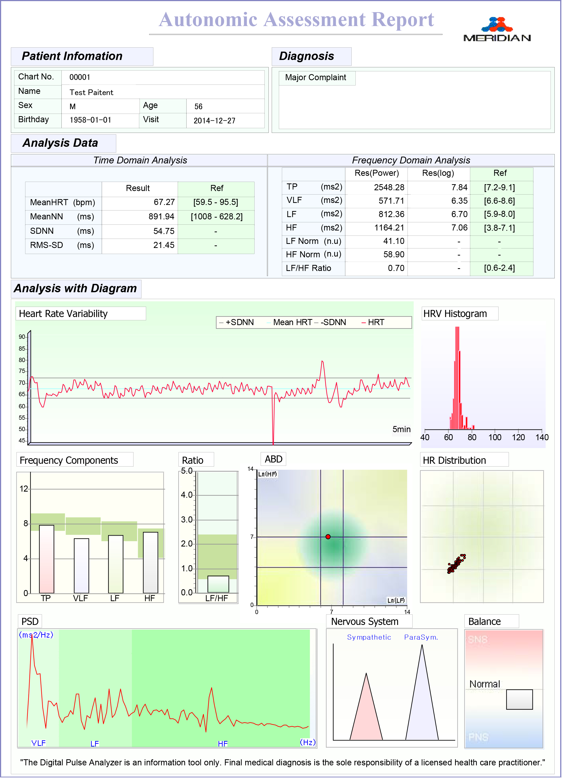Select the MeanNN result 891.94
This screenshot has width=564, height=778.
(162, 217)
